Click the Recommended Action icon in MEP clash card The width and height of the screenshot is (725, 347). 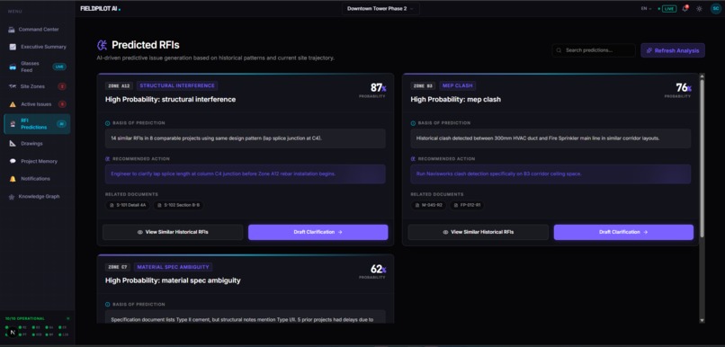(x=414, y=159)
